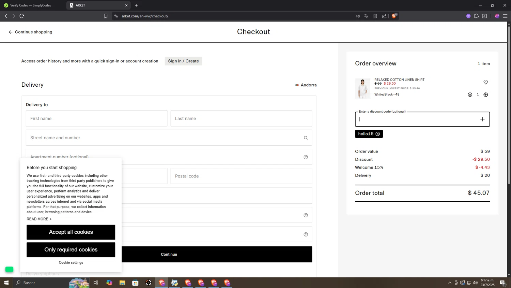Increase shirt quantity with the plus icon
Viewport: 511px width, 288px height.
tap(486, 95)
